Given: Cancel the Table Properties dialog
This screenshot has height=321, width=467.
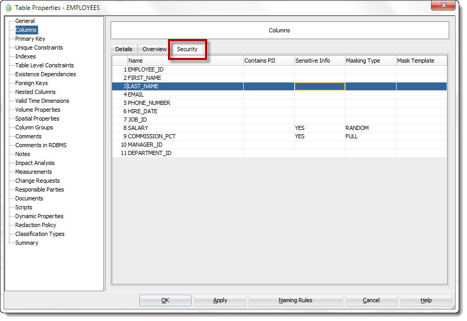Looking at the screenshot, I should coord(371,301).
